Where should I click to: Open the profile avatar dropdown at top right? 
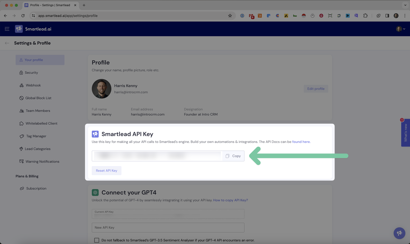coord(398,29)
